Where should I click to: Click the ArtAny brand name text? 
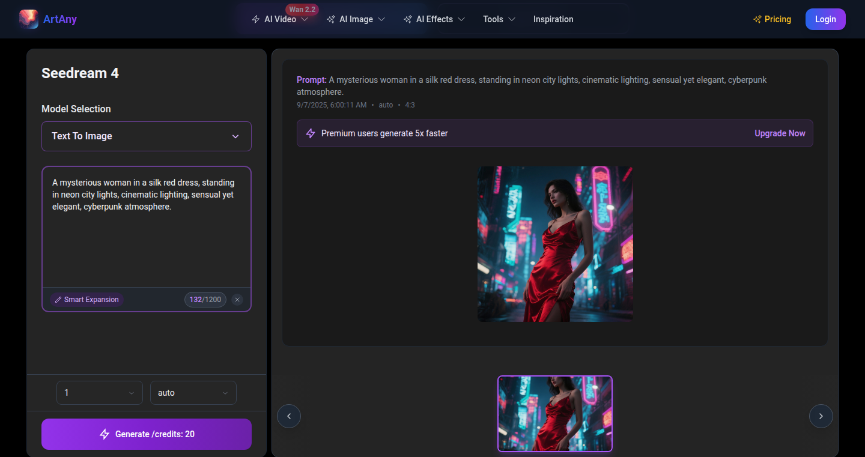[x=60, y=19]
